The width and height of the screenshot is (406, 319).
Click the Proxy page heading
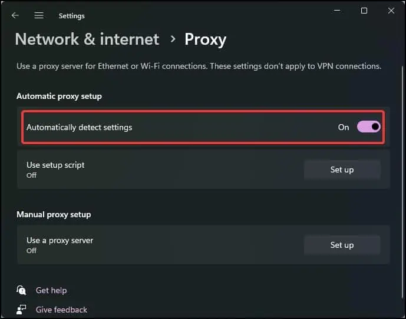coord(205,39)
